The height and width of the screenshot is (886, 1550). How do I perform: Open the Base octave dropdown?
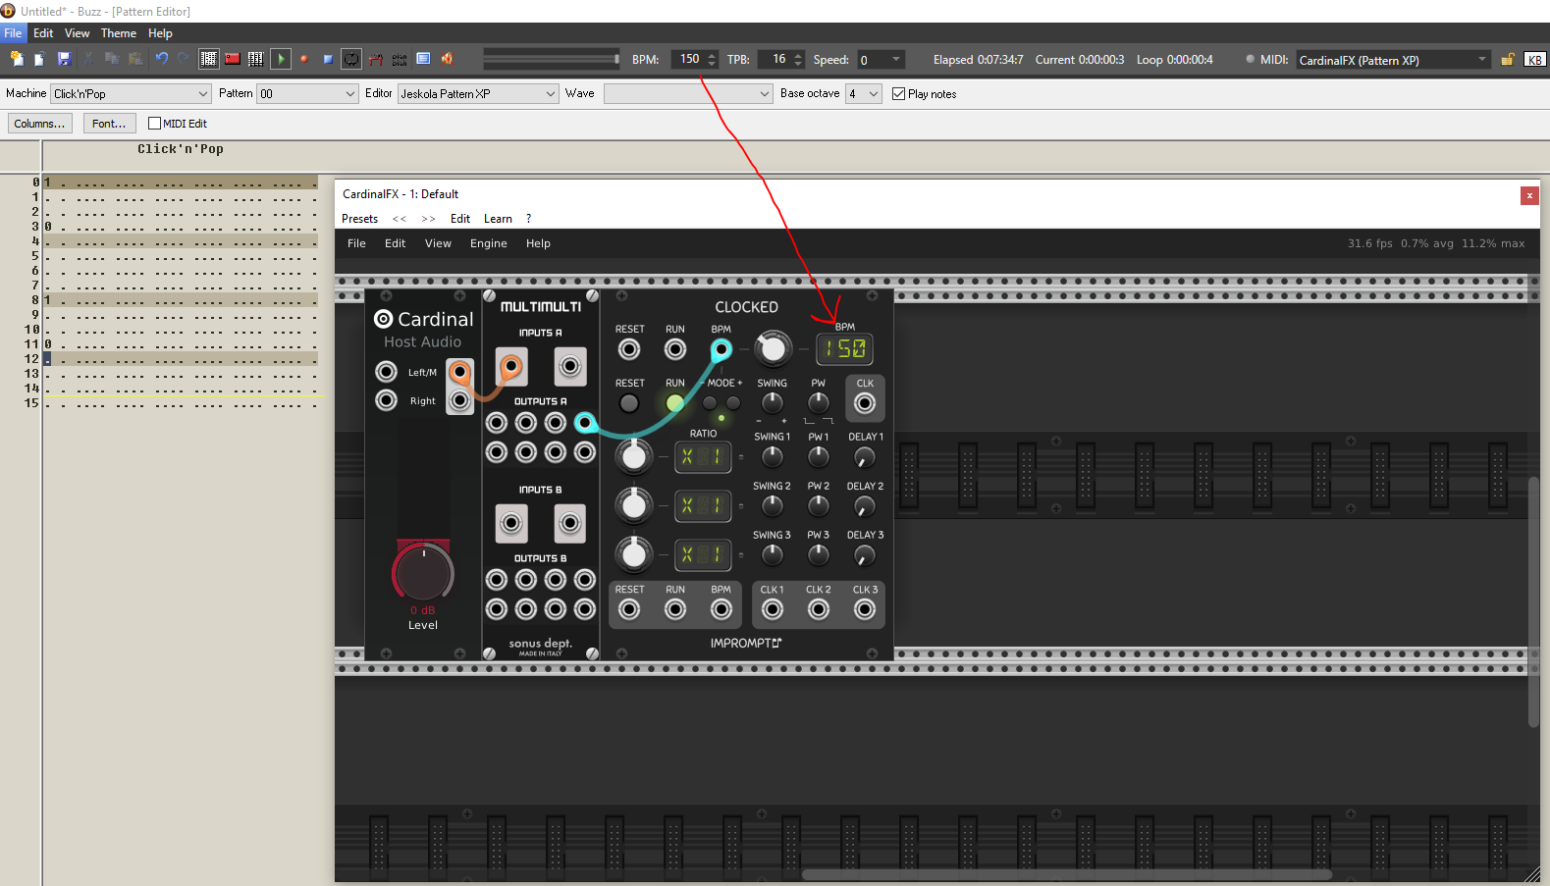pyautogui.click(x=863, y=94)
